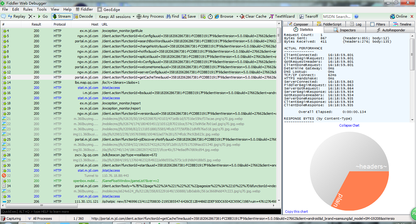Image resolution: width=416 pixels, height=224 pixels.
Task: Click the Collapse Chart link
Action: (349, 125)
